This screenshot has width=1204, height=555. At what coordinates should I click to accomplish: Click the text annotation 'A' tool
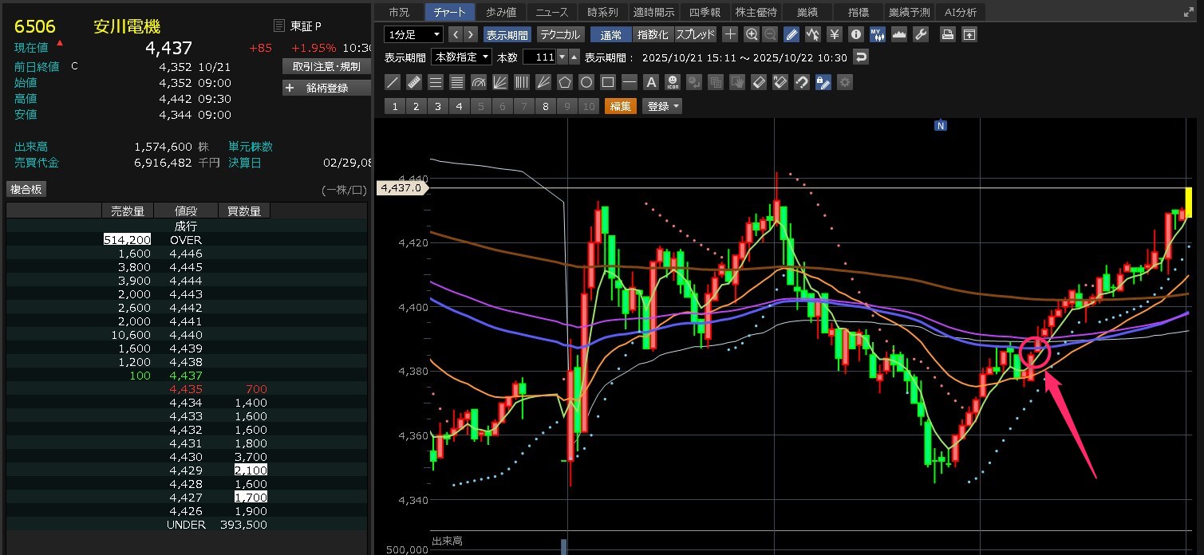pos(650,82)
